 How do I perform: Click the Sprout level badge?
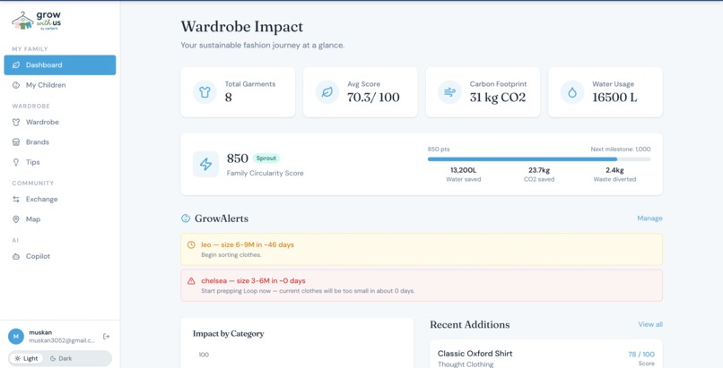pos(266,158)
